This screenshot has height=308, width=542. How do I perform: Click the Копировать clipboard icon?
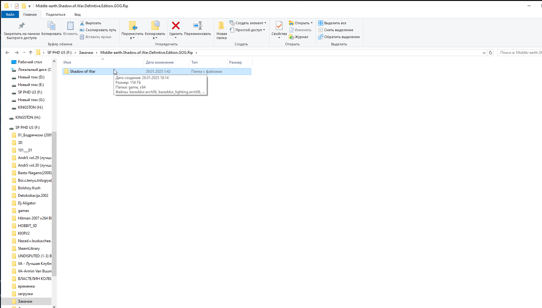click(x=51, y=26)
